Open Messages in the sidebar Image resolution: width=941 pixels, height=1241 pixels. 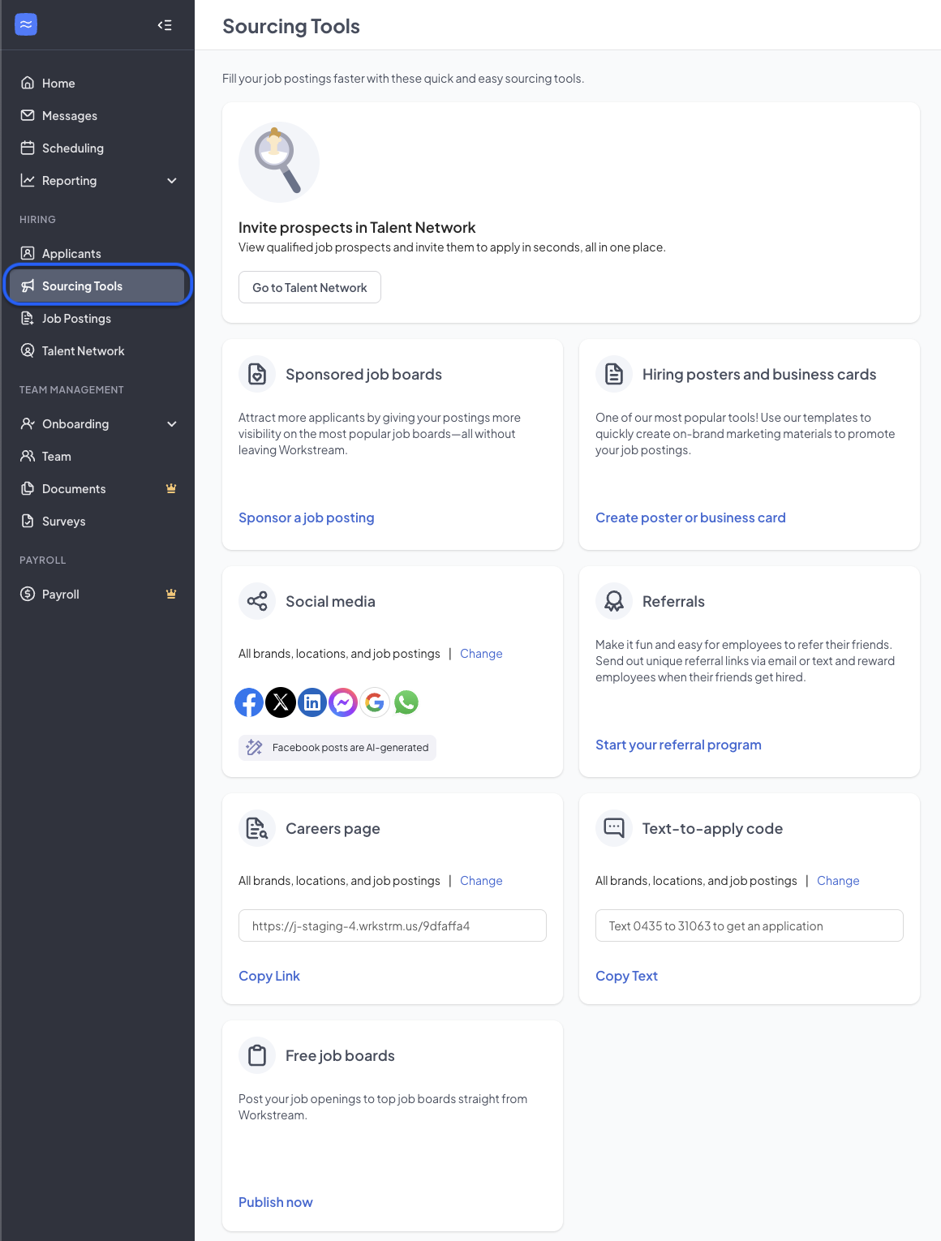pyautogui.click(x=69, y=116)
